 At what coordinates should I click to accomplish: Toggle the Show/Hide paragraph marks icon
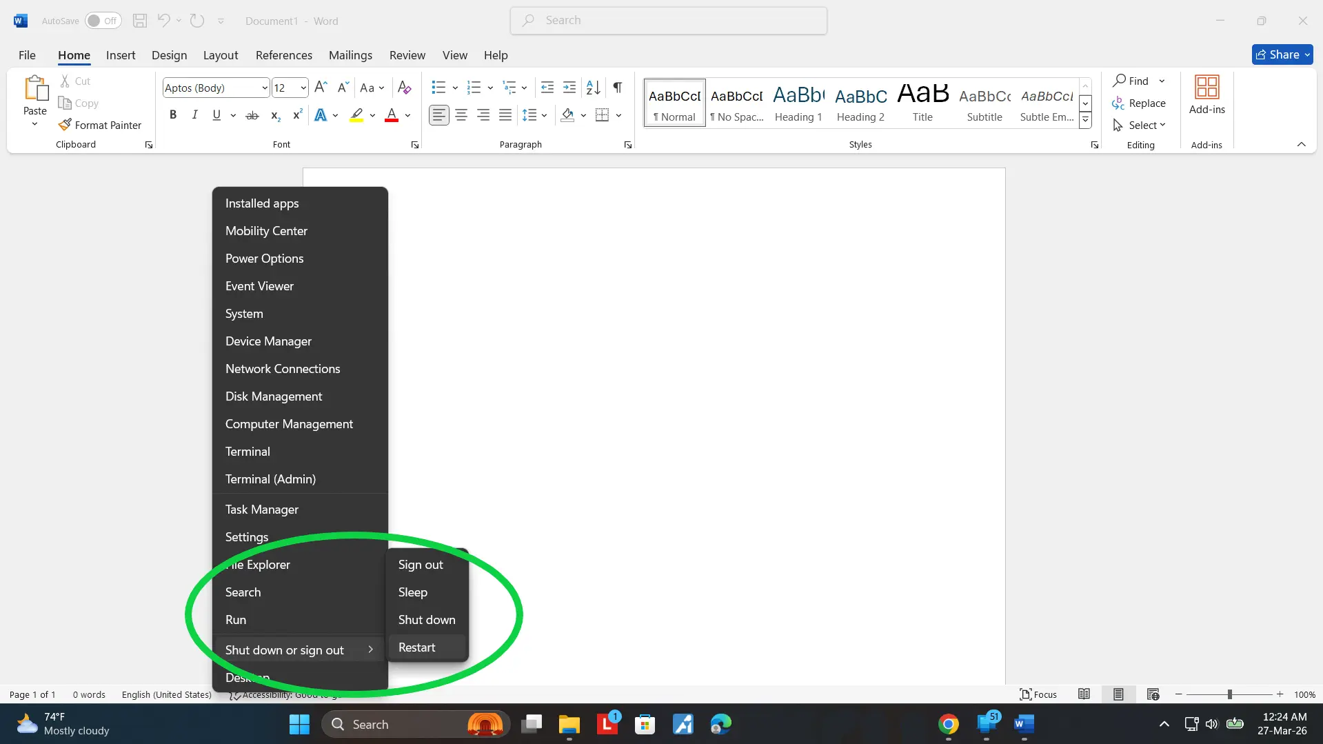[x=618, y=88]
